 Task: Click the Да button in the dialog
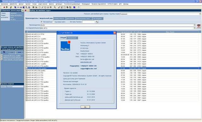click(x=85, y=107)
